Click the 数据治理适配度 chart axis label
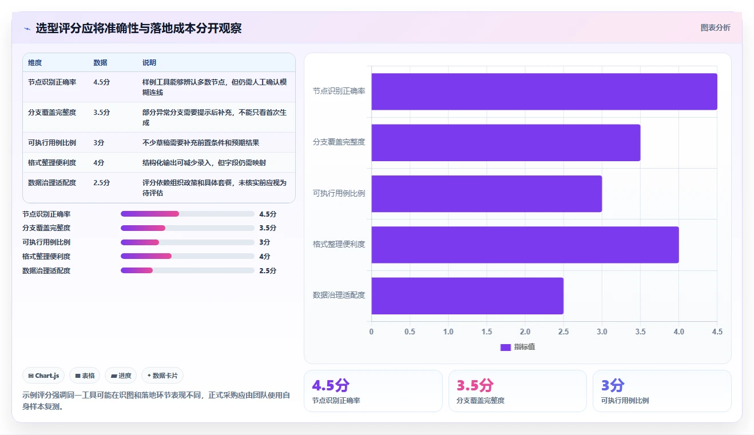The height and width of the screenshot is (435, 754). click(x=339, y=295)
